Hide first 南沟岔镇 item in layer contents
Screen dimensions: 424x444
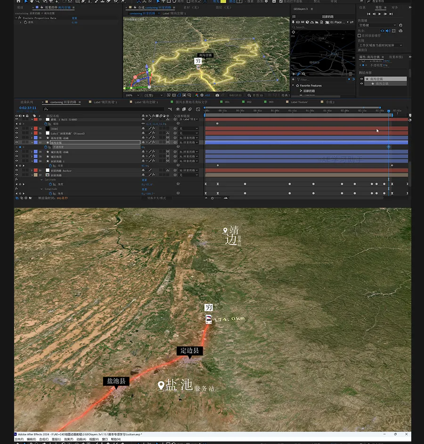[x=361, y=79]
